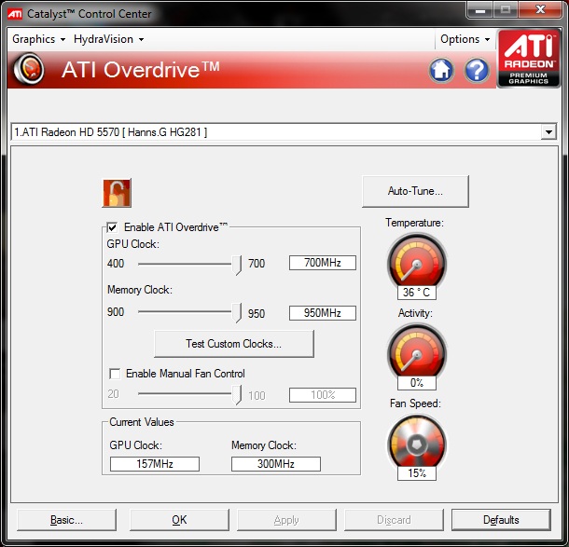Open the Help question mark icon

477,70
